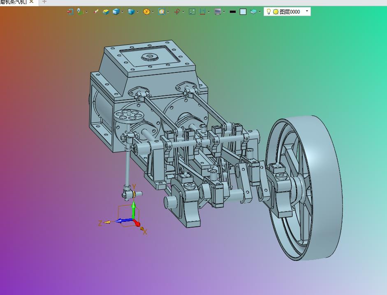
Task: Click the magnifier zoom icon
Action: pos(162,12)
